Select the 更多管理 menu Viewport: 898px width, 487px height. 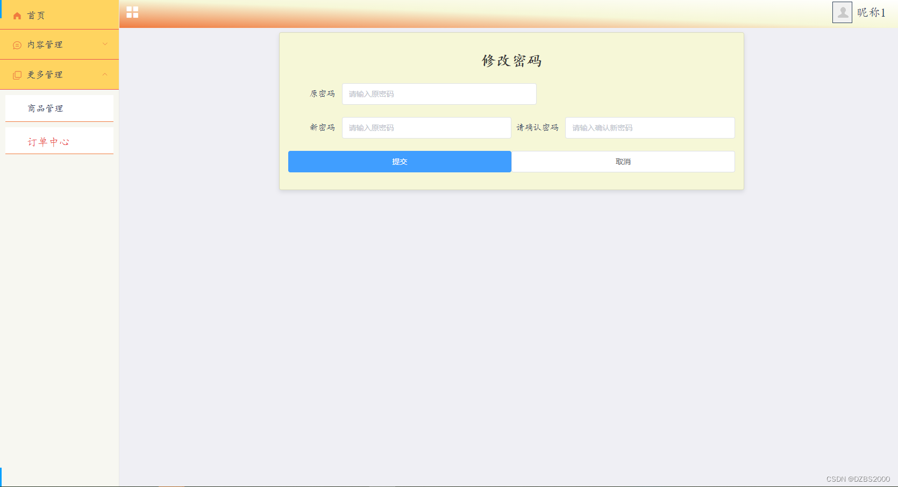click(x=59, y=75)
